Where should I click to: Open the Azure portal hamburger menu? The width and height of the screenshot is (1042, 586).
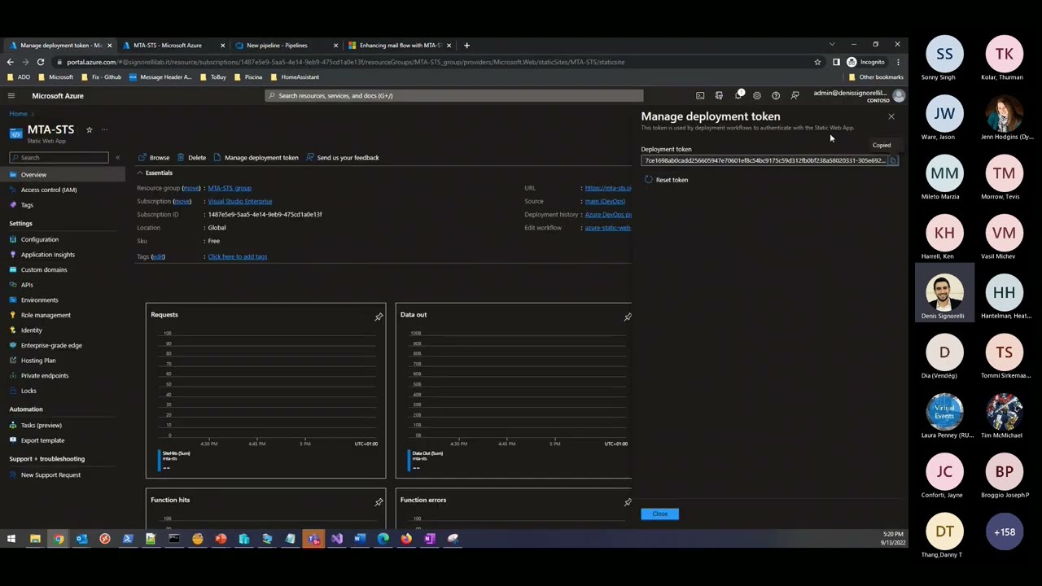click(11, 96)
